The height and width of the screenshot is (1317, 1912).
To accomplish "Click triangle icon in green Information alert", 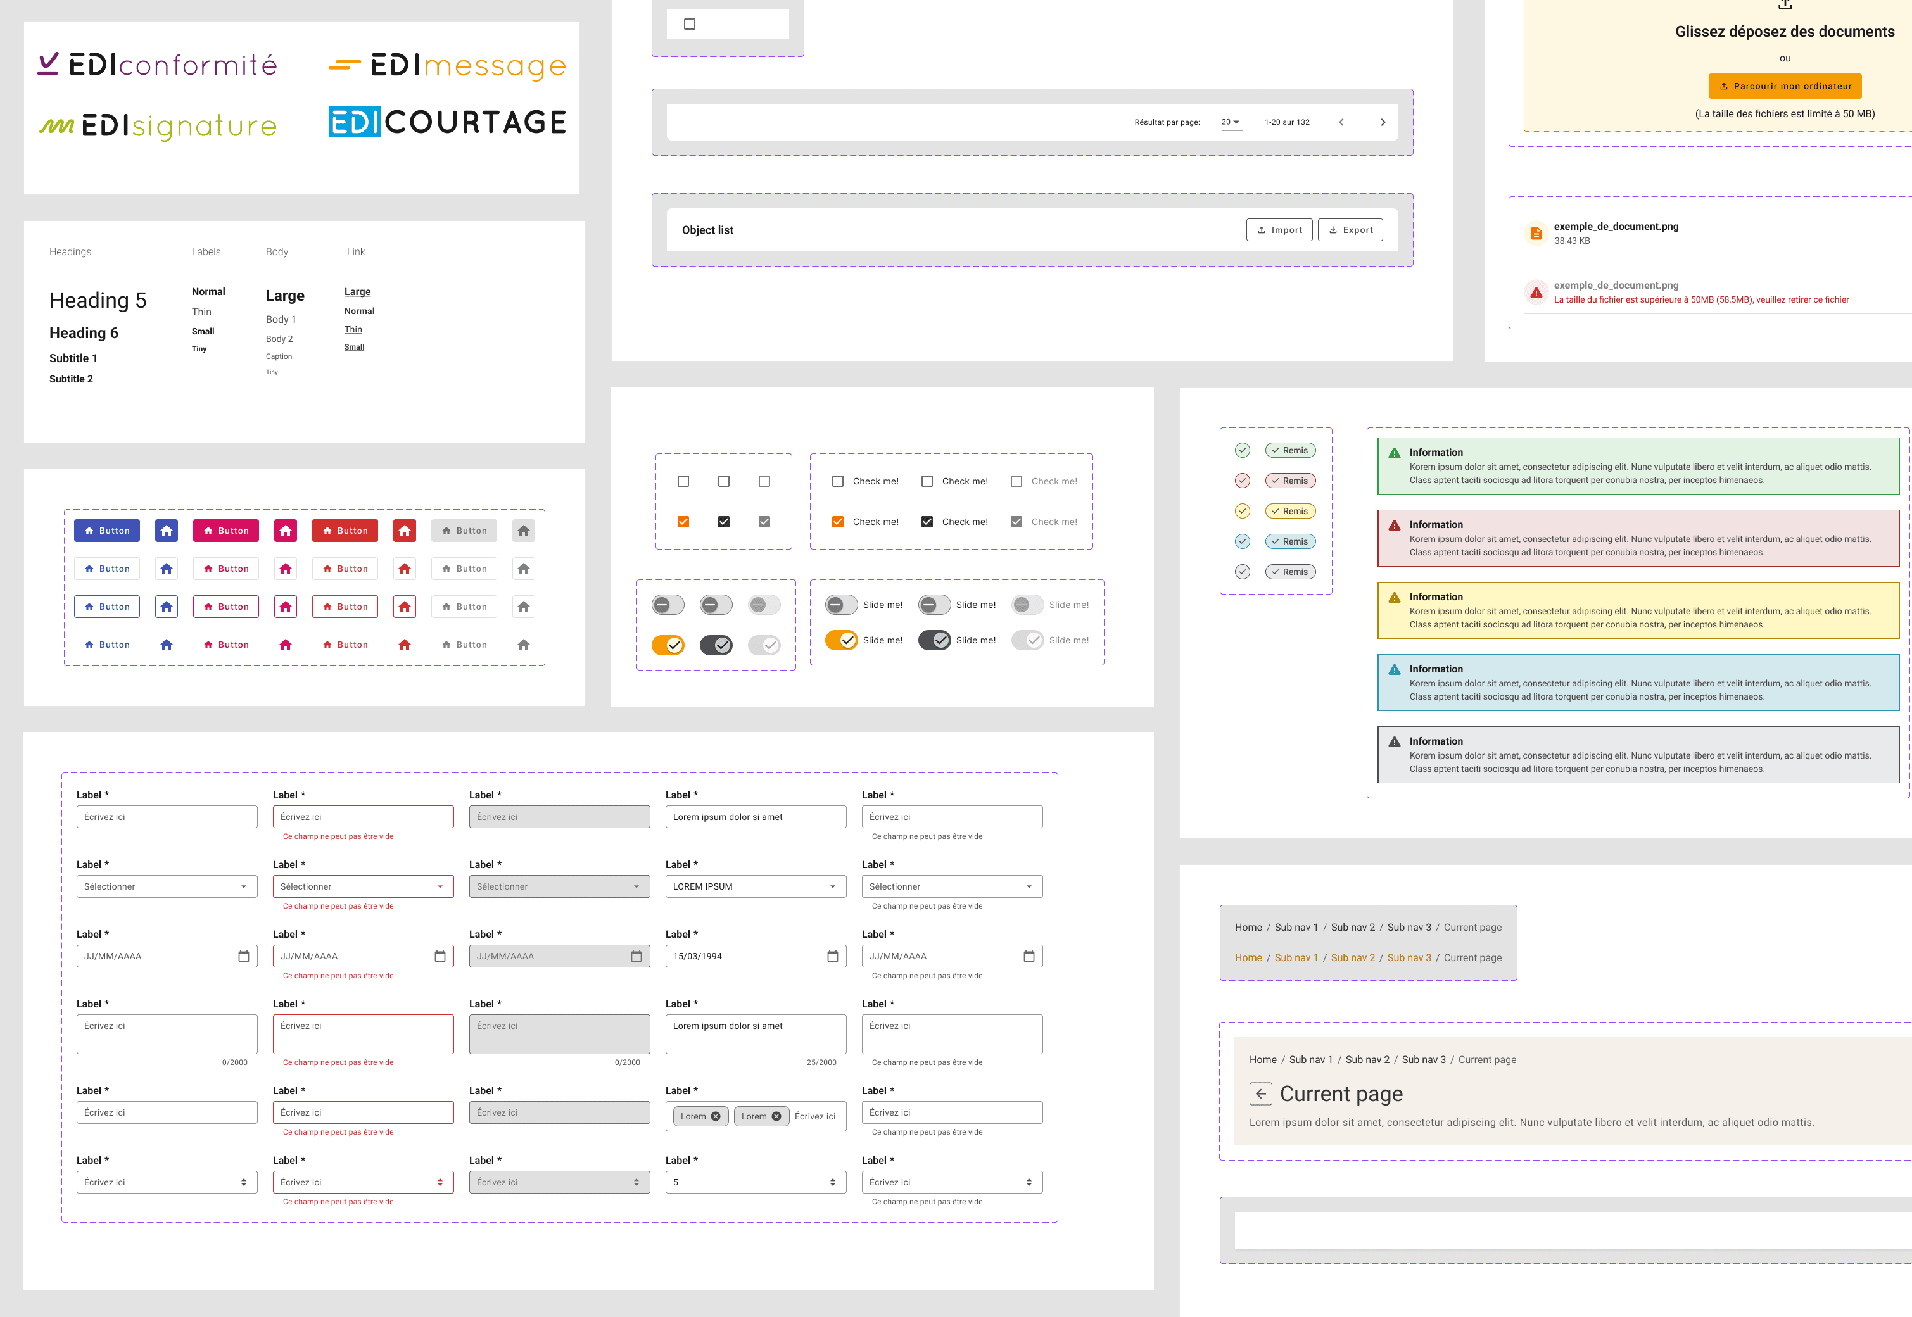I will coord(1395,453).
